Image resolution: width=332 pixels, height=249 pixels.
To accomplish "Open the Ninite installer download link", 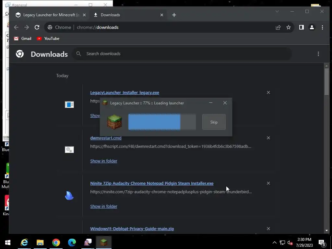I will pyautogui.click(x=152, y=184).
